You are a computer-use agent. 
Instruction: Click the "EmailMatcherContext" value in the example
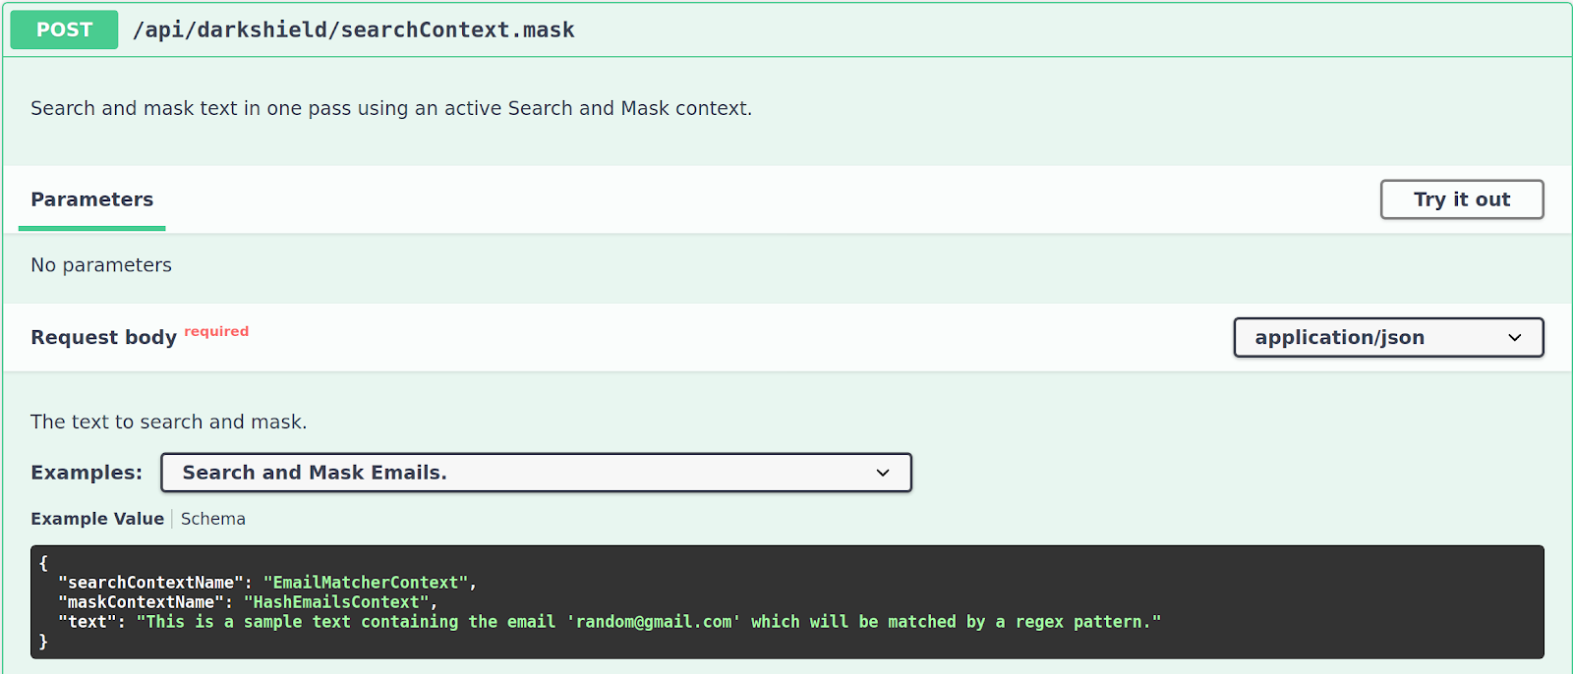[x=366, y=583]
